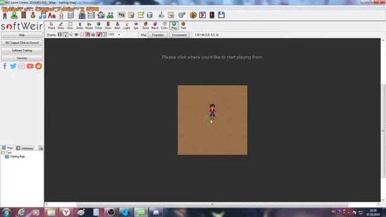Open the red Aa fonts icon

52,15
